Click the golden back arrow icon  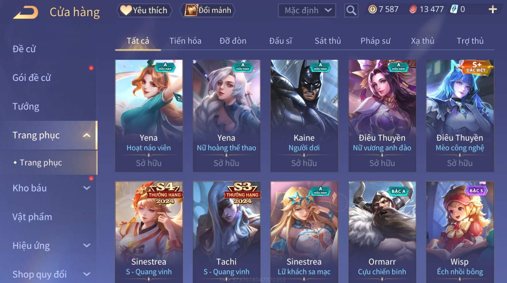pos(26,12)
